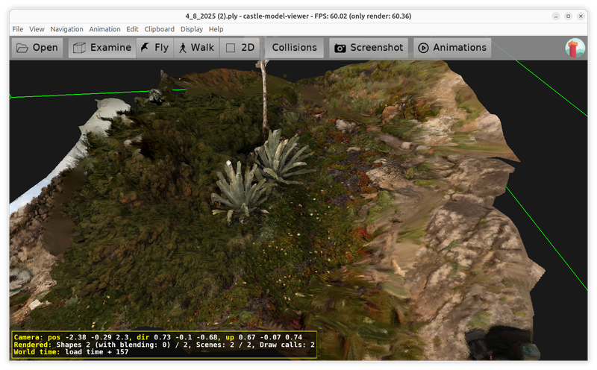
Task: Minimize the castle-model-viewer window
Action: click(556, 16)
